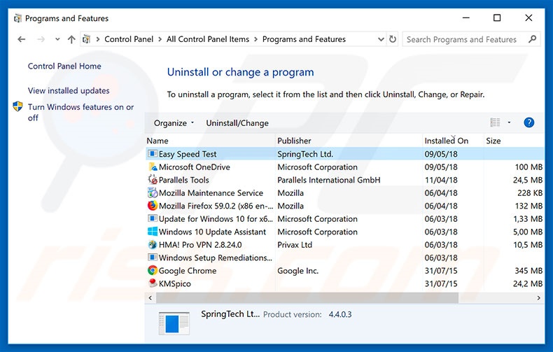Viewport: 553px width, 352px height.
Task: Select Mozilla Maintenance Service entry
Action: (x=211, y=193)
